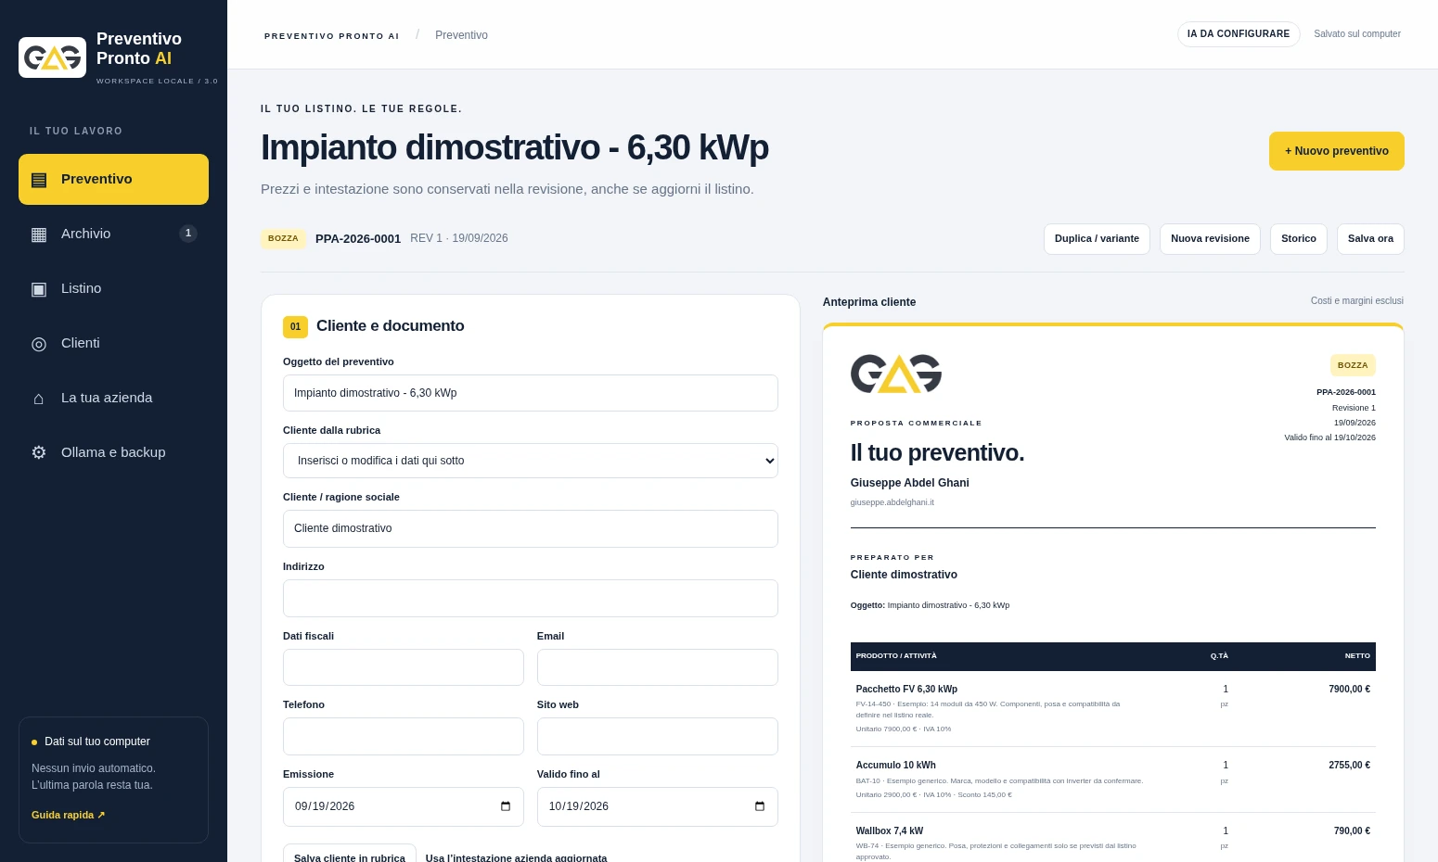The width and height of the screenshot is (1438, 862).
Task: Click quote number PPA-2026-0001 in header
Action: point(358,239)
